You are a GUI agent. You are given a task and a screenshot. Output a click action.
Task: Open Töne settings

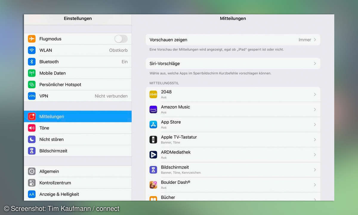pos(78,128)
